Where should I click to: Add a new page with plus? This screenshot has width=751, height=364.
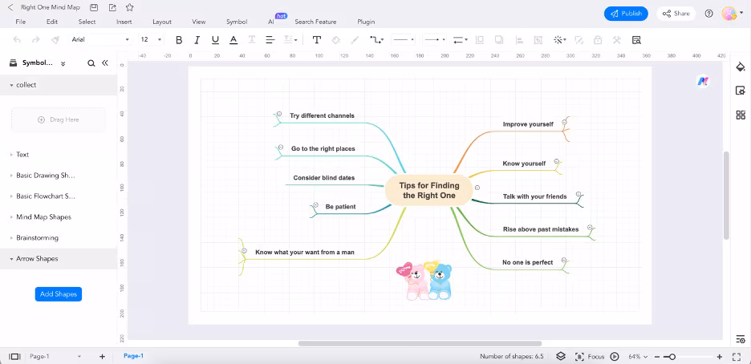point(102,356)
